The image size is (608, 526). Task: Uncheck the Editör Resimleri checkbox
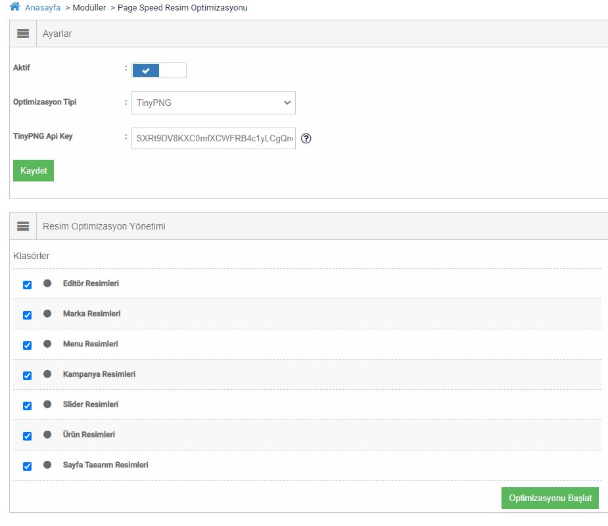(x=27, y=285)
